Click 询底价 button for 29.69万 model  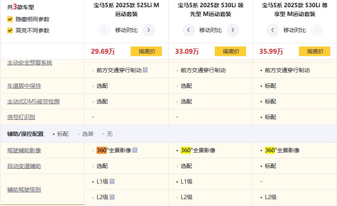(146, 51)
